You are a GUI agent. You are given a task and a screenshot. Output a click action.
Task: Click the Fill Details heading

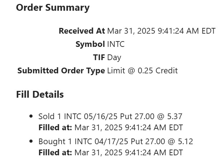40,94
